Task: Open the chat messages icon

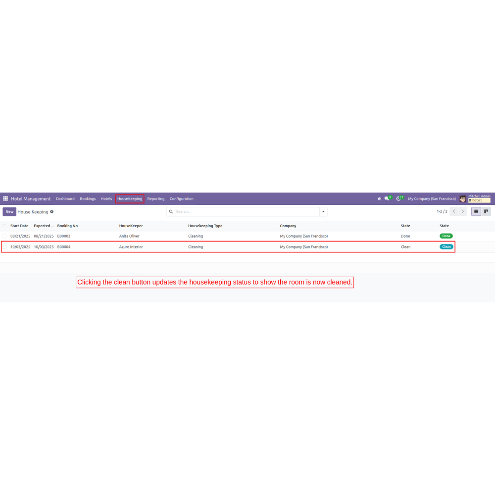Action: [387, 198]
